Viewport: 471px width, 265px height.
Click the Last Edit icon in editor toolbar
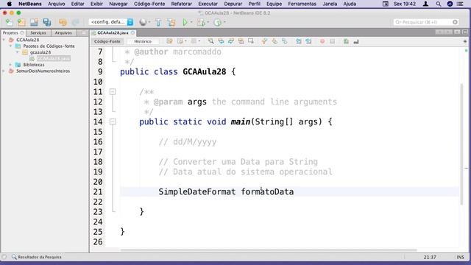pos(170,41)
